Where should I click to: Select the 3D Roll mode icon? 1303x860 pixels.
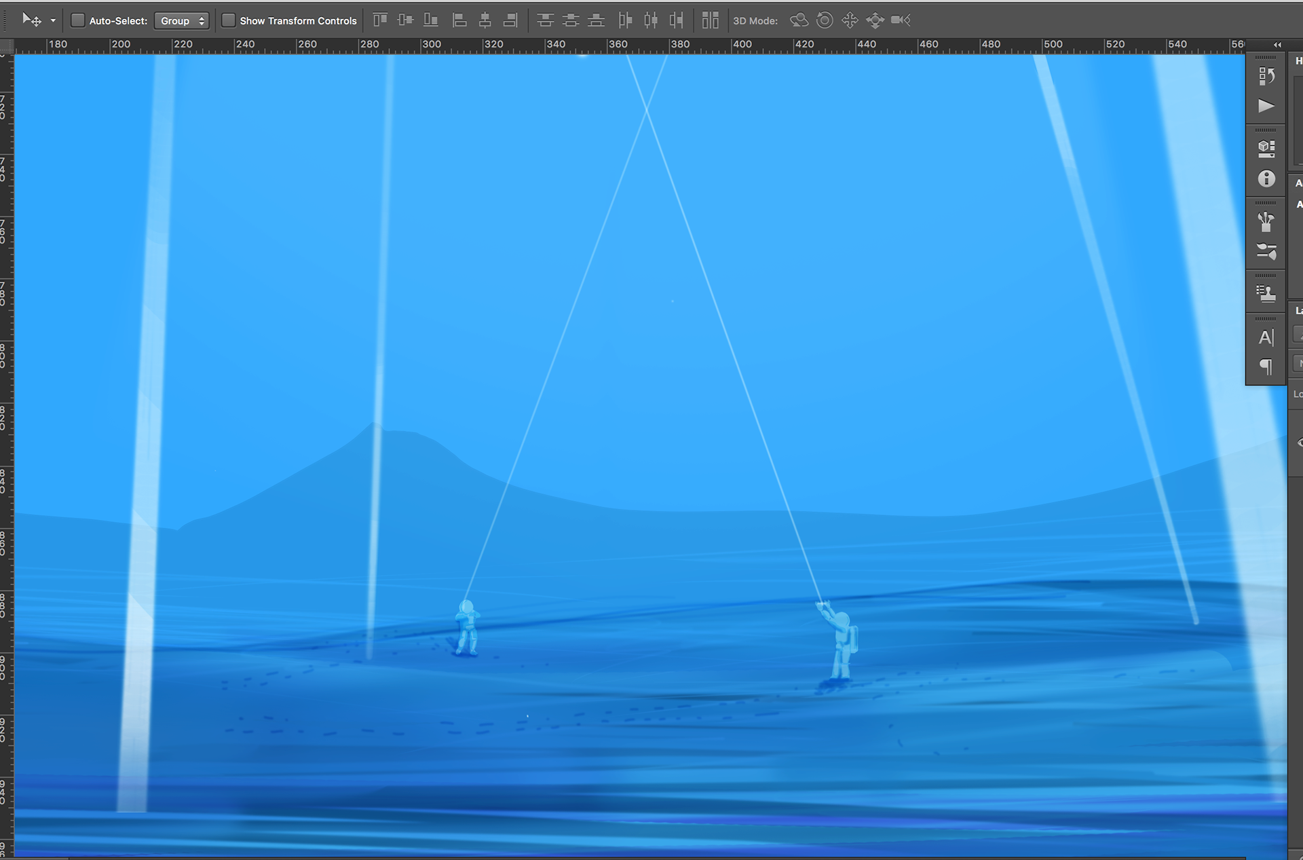[x=824, y=20]
